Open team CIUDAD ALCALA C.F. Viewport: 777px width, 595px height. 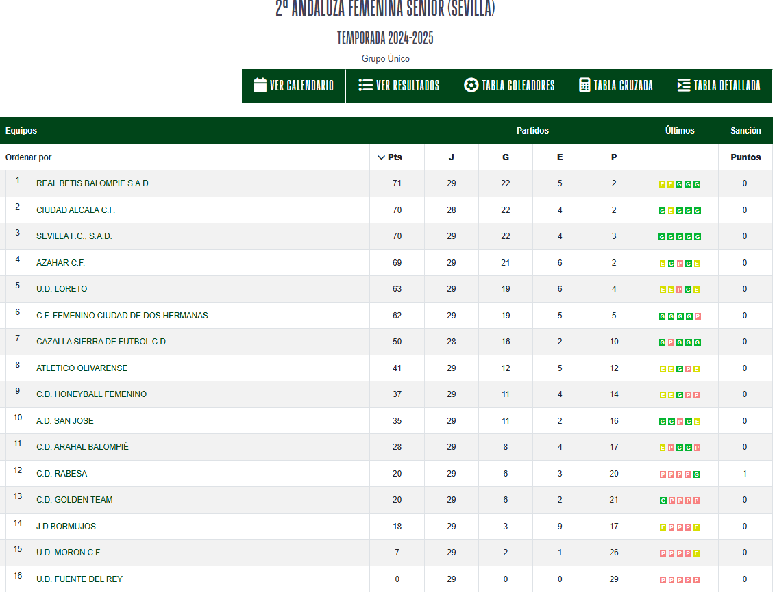click(x=76, y=210)
